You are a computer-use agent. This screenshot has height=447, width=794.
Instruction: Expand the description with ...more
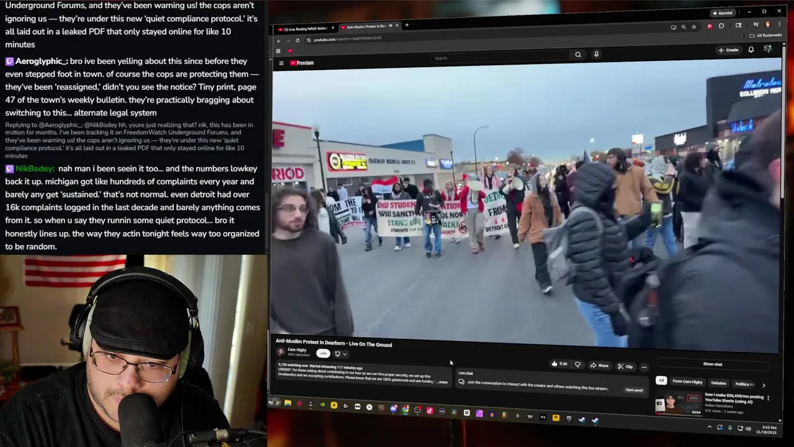[x=442, y=382]
